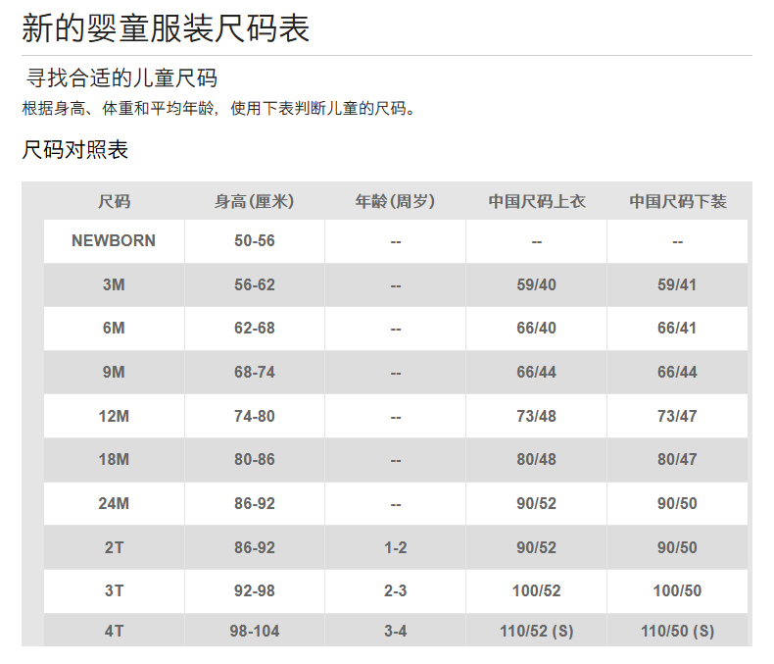Image resolution: width=774 pixels, height=664 pixels.
Task: Select the 2-3 age cell
Action: click(x=396, y=590)
